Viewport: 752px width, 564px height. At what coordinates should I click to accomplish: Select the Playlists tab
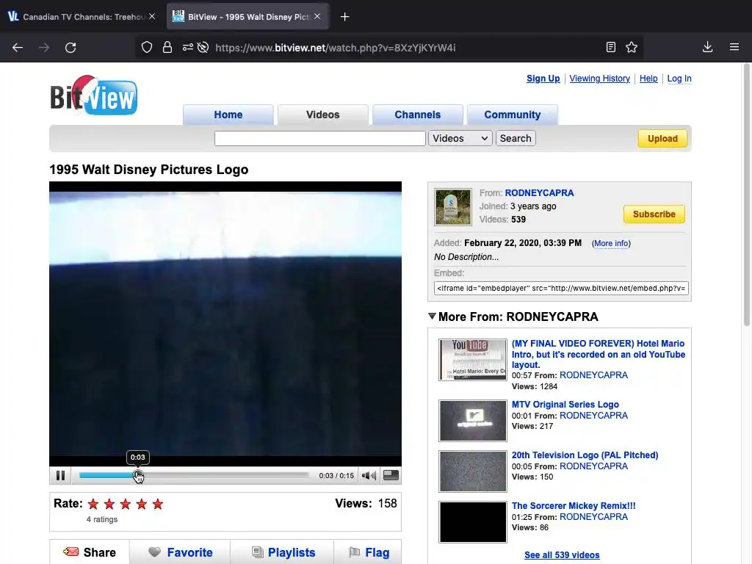pyautogui.click(x=282, y=552)
